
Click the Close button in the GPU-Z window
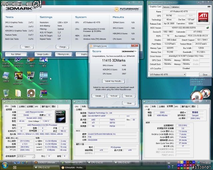point(205,75)
